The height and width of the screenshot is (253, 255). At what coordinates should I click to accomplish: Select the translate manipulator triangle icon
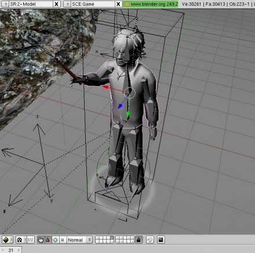tap(48, 240)
